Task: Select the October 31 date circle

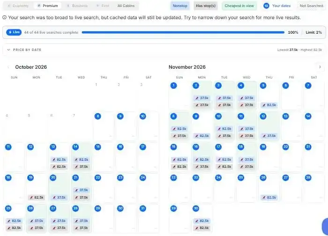Action: pyautogui.click(x=142, y=208)
